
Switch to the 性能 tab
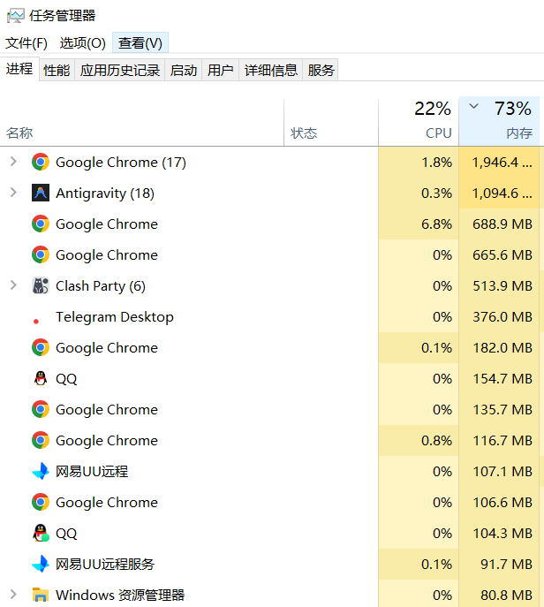point(57,70)
